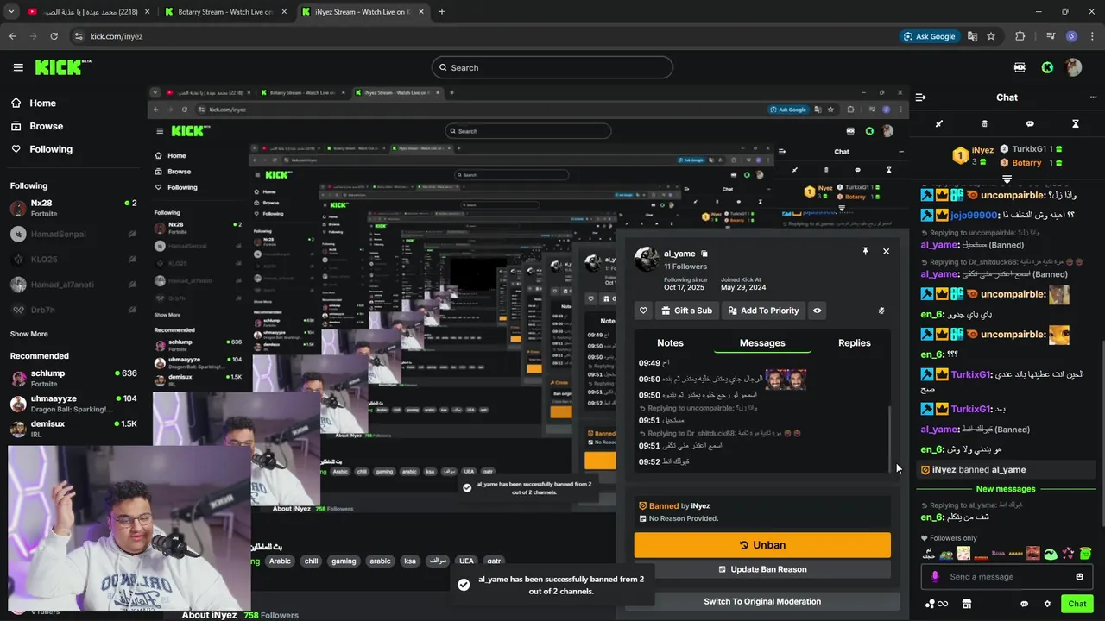
Task: Collapse the chat panel arrow icon
Action: (x=920, y=97)
